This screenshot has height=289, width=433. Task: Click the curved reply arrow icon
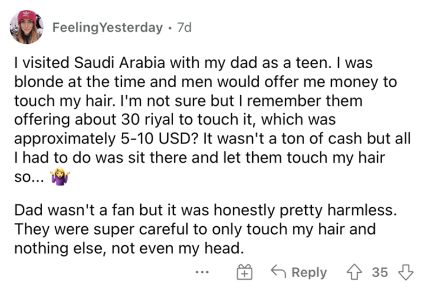[279, 272]
